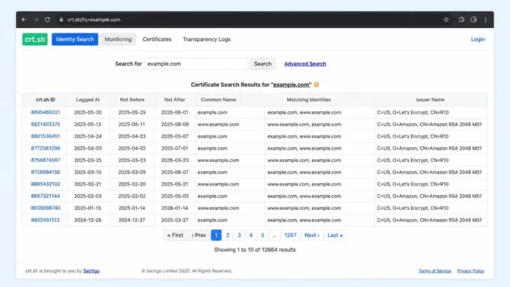Screen dimensions: 510x287
Task: Click Not After date 2025-07-01
Action: coord(175,148)
